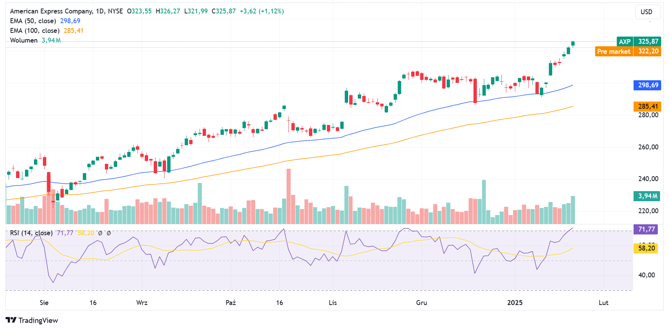Screen dimensions: 669x330
Task: Click the Wrz date axis label
Action: [x=142, y=303]
